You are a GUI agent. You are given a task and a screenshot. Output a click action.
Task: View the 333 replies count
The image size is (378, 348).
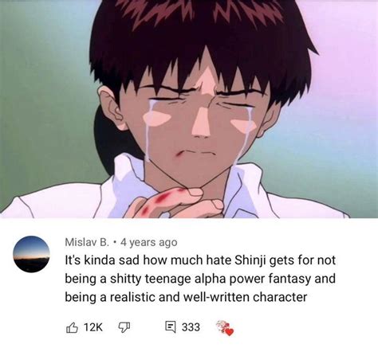click(x=191, y=327)
